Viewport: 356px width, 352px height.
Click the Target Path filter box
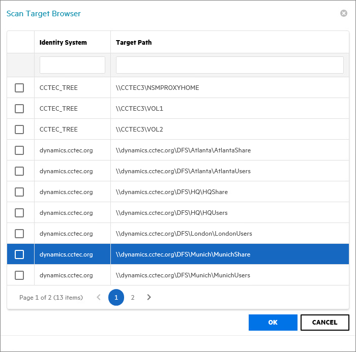click(x=229, y=65)
